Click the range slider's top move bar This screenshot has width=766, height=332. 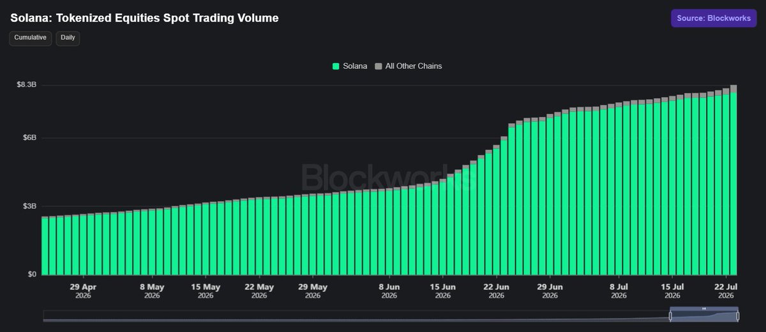tap(704, 308)
